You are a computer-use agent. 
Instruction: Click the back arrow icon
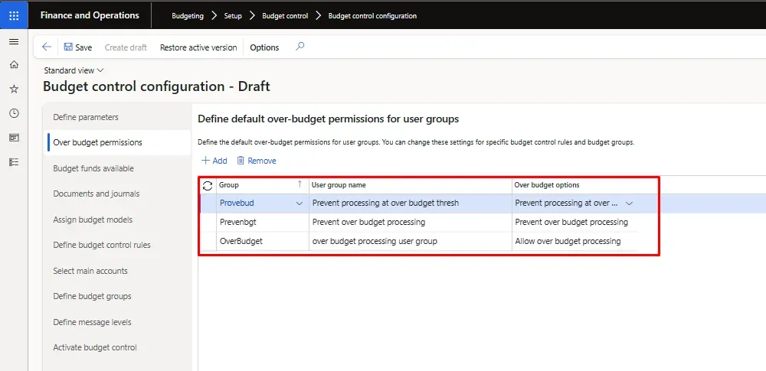tap(47, 47)
